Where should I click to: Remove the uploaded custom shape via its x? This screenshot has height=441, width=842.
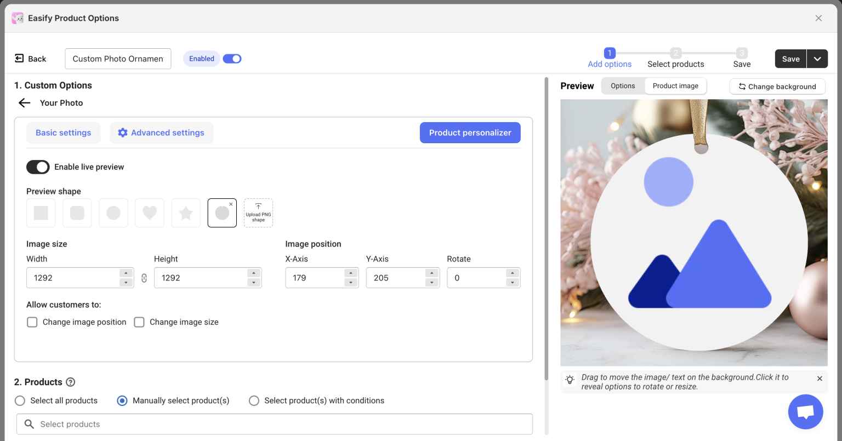pos(231,204)
